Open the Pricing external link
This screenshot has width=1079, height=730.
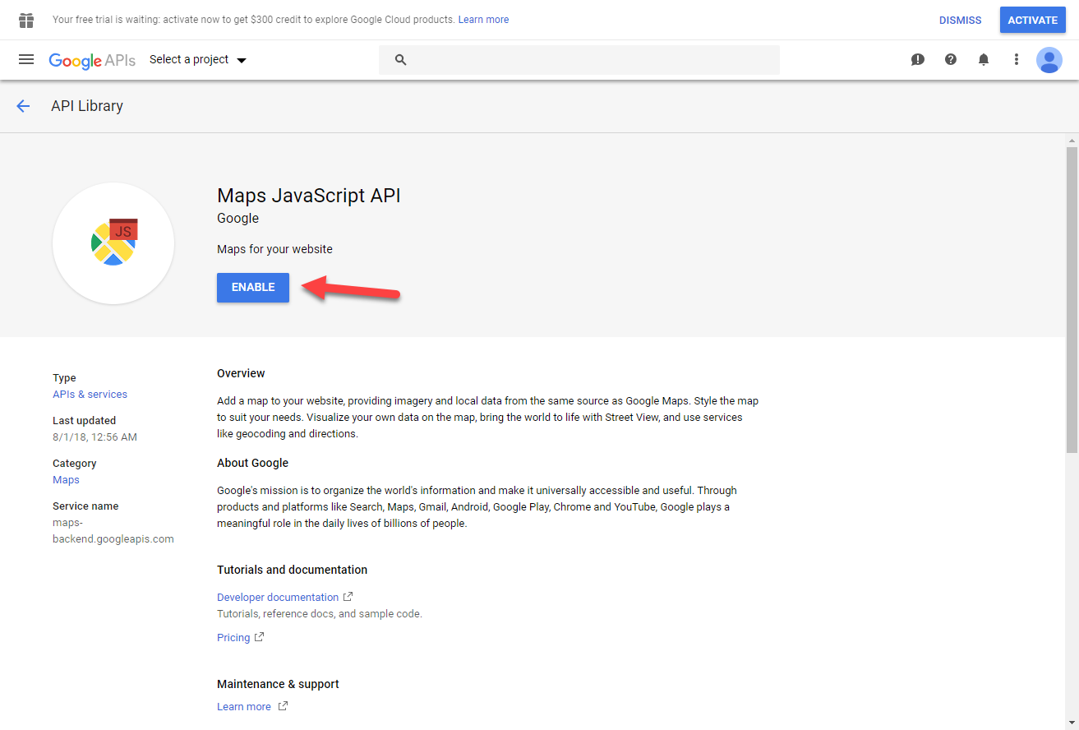233,637
